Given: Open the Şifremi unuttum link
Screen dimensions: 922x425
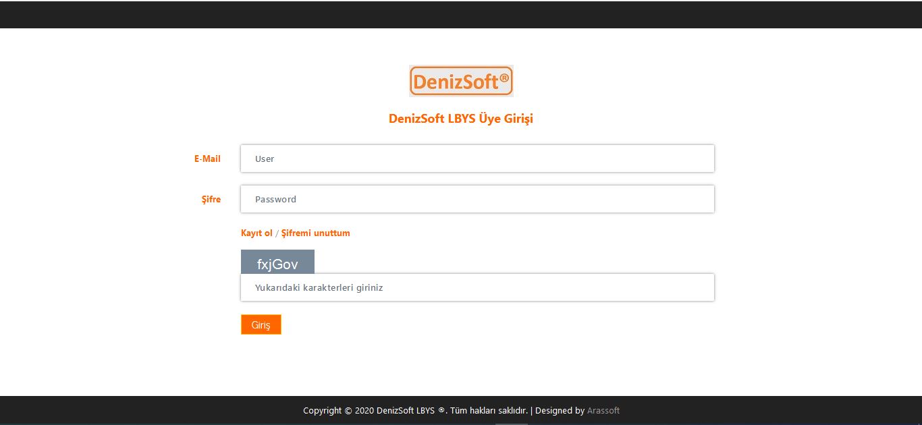Looking at the screenshot, I should pyautogui.click(x=315, y=233).
